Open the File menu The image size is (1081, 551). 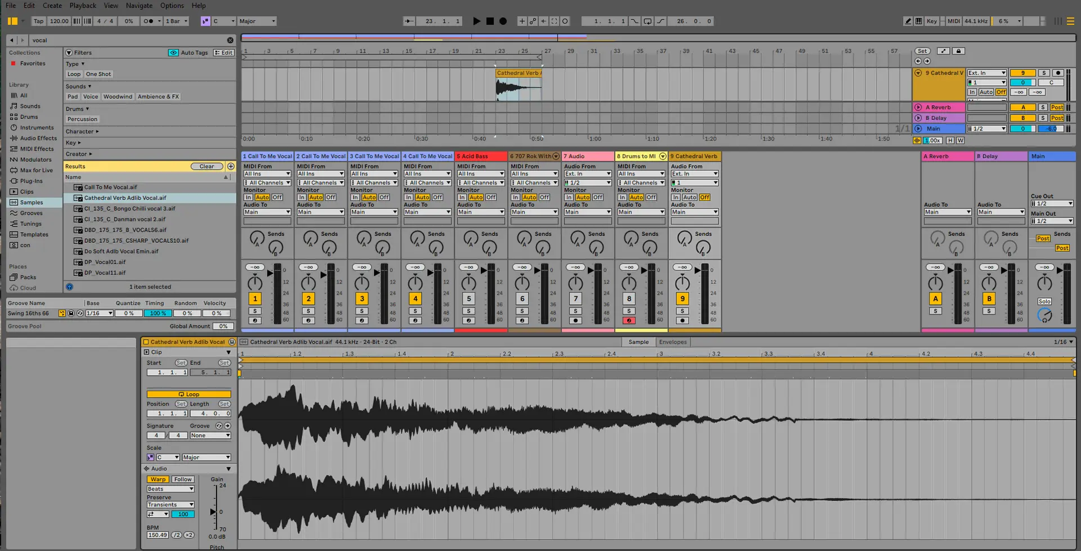[11, 6]
